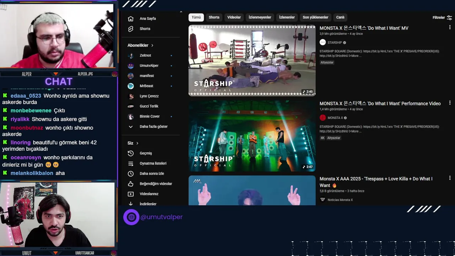Open Videolarınız icon
Viewport: 455px width, 256px height.
[130, 194]
